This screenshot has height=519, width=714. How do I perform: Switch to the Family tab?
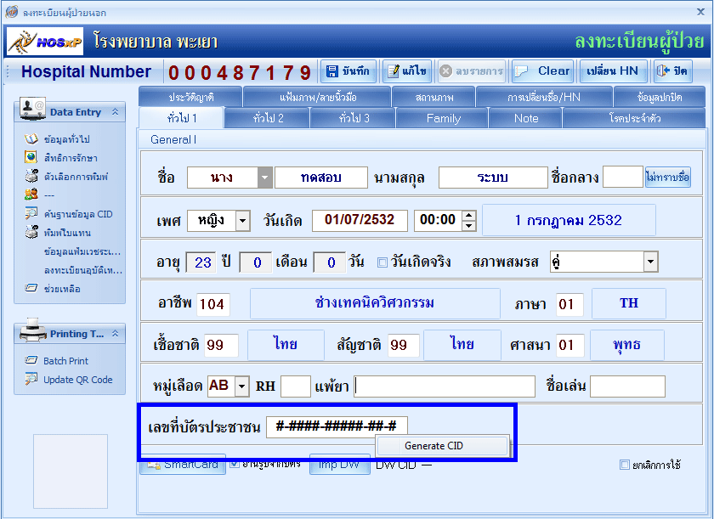pos(443,118)
